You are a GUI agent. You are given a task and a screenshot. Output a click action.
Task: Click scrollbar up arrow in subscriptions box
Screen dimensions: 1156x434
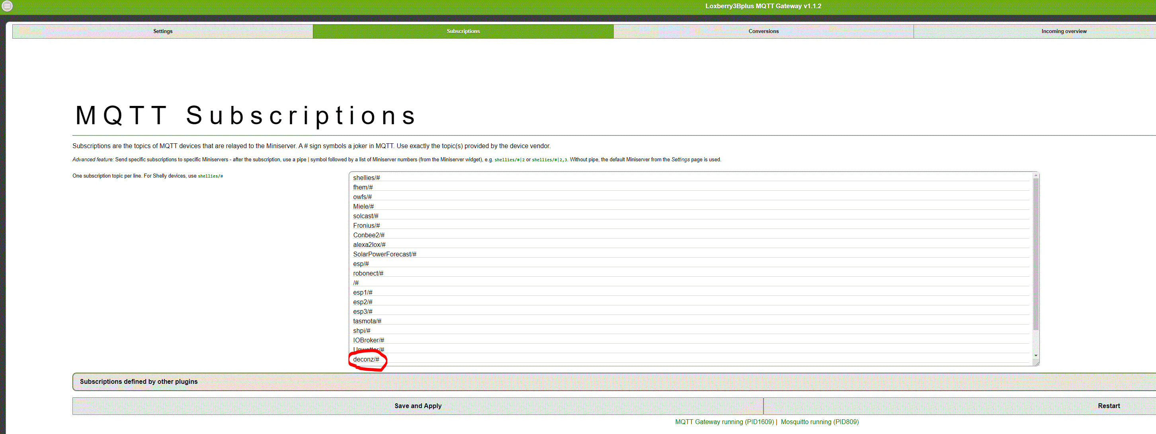[x=1036, y=176]
